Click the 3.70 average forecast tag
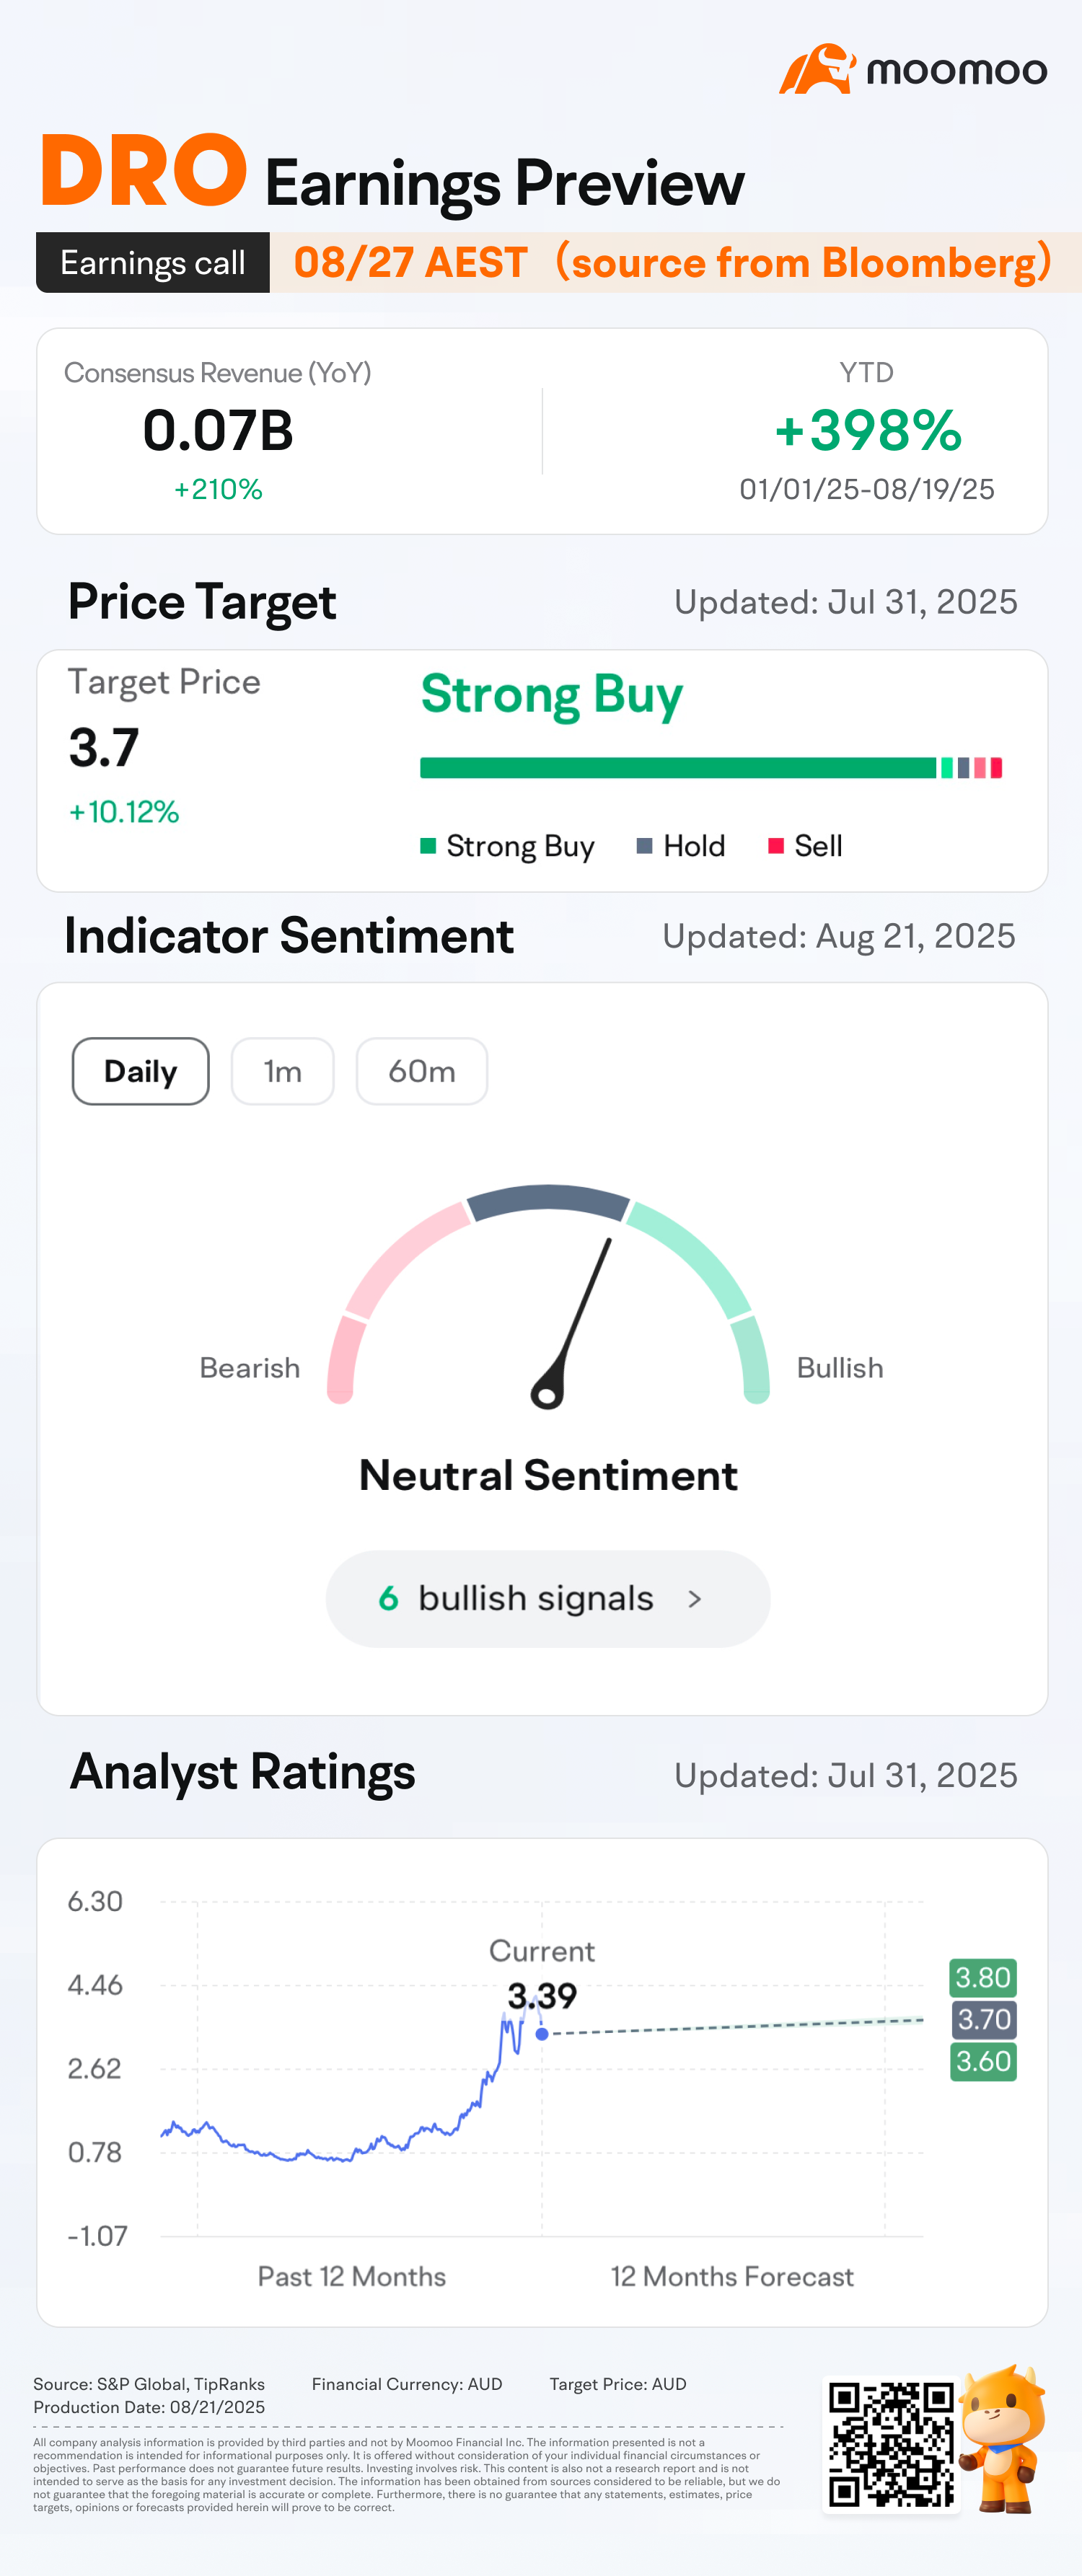 click(x=983, y=2019)
